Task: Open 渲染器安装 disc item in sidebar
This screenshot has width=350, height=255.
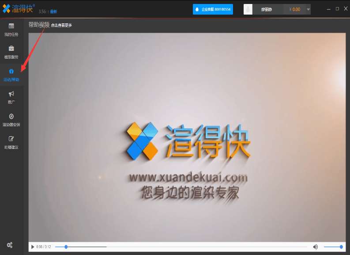Action: point(11,120)
